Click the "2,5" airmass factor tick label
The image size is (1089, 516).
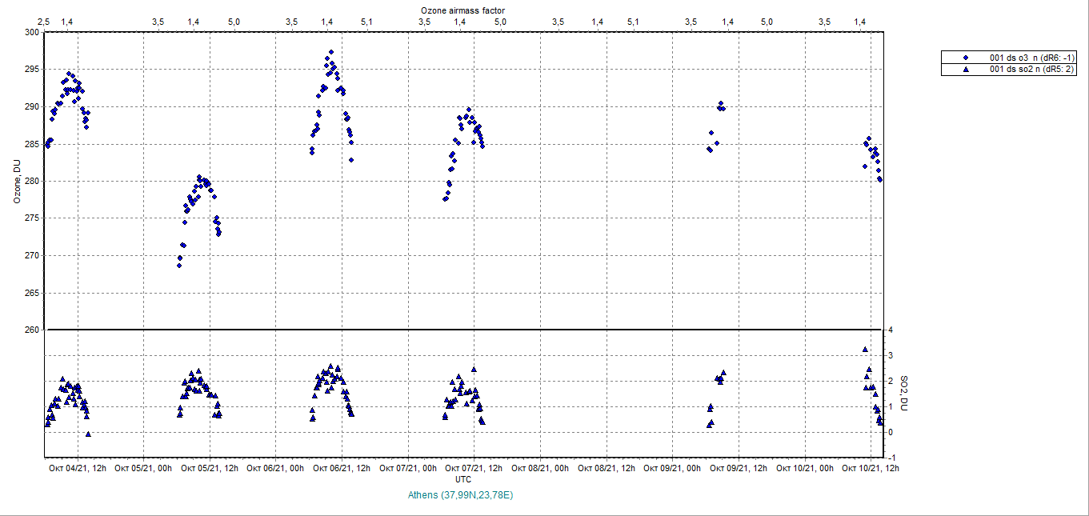(x=44, y=22)
